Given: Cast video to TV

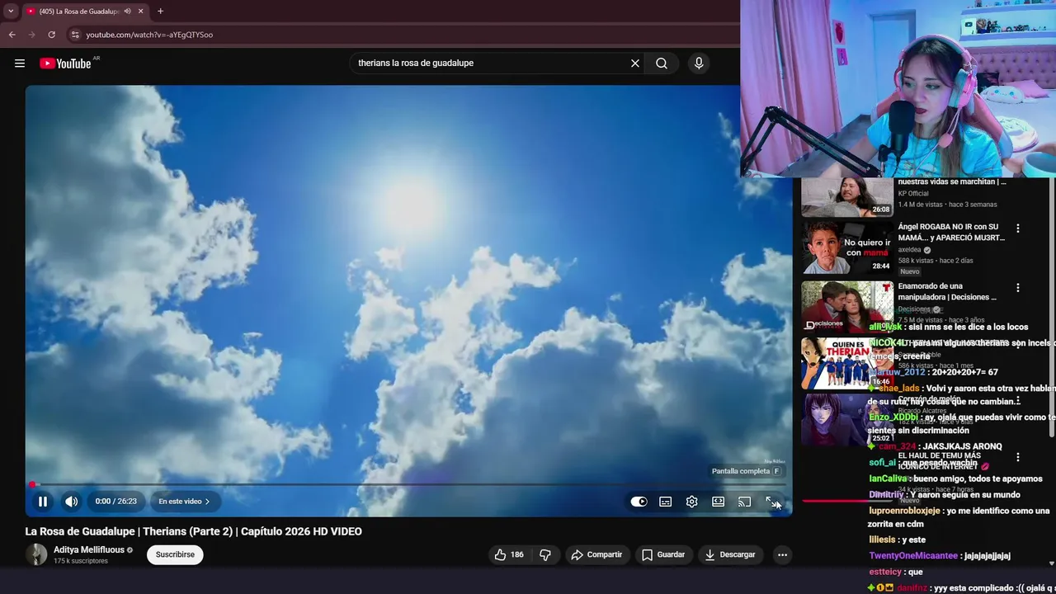Looking at the screenshot, I should point(745,502).
